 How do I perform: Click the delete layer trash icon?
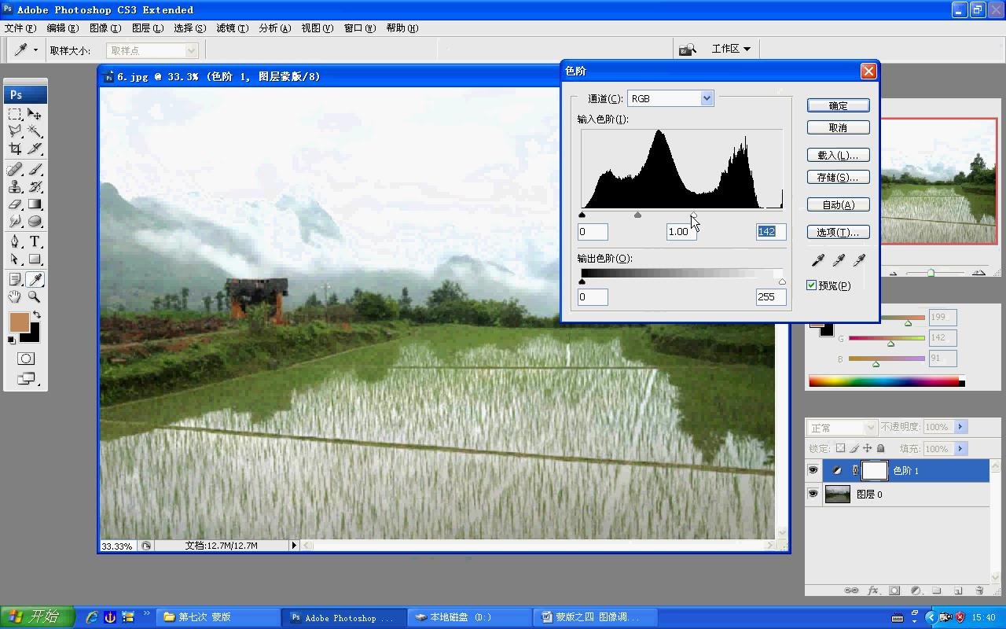point(979,590)
